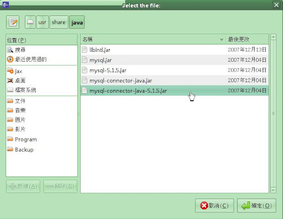The width and height of the screenshot is (283, 219).
Task: Click the mysql.jar file icon
Action: click(x=85, y=60)
